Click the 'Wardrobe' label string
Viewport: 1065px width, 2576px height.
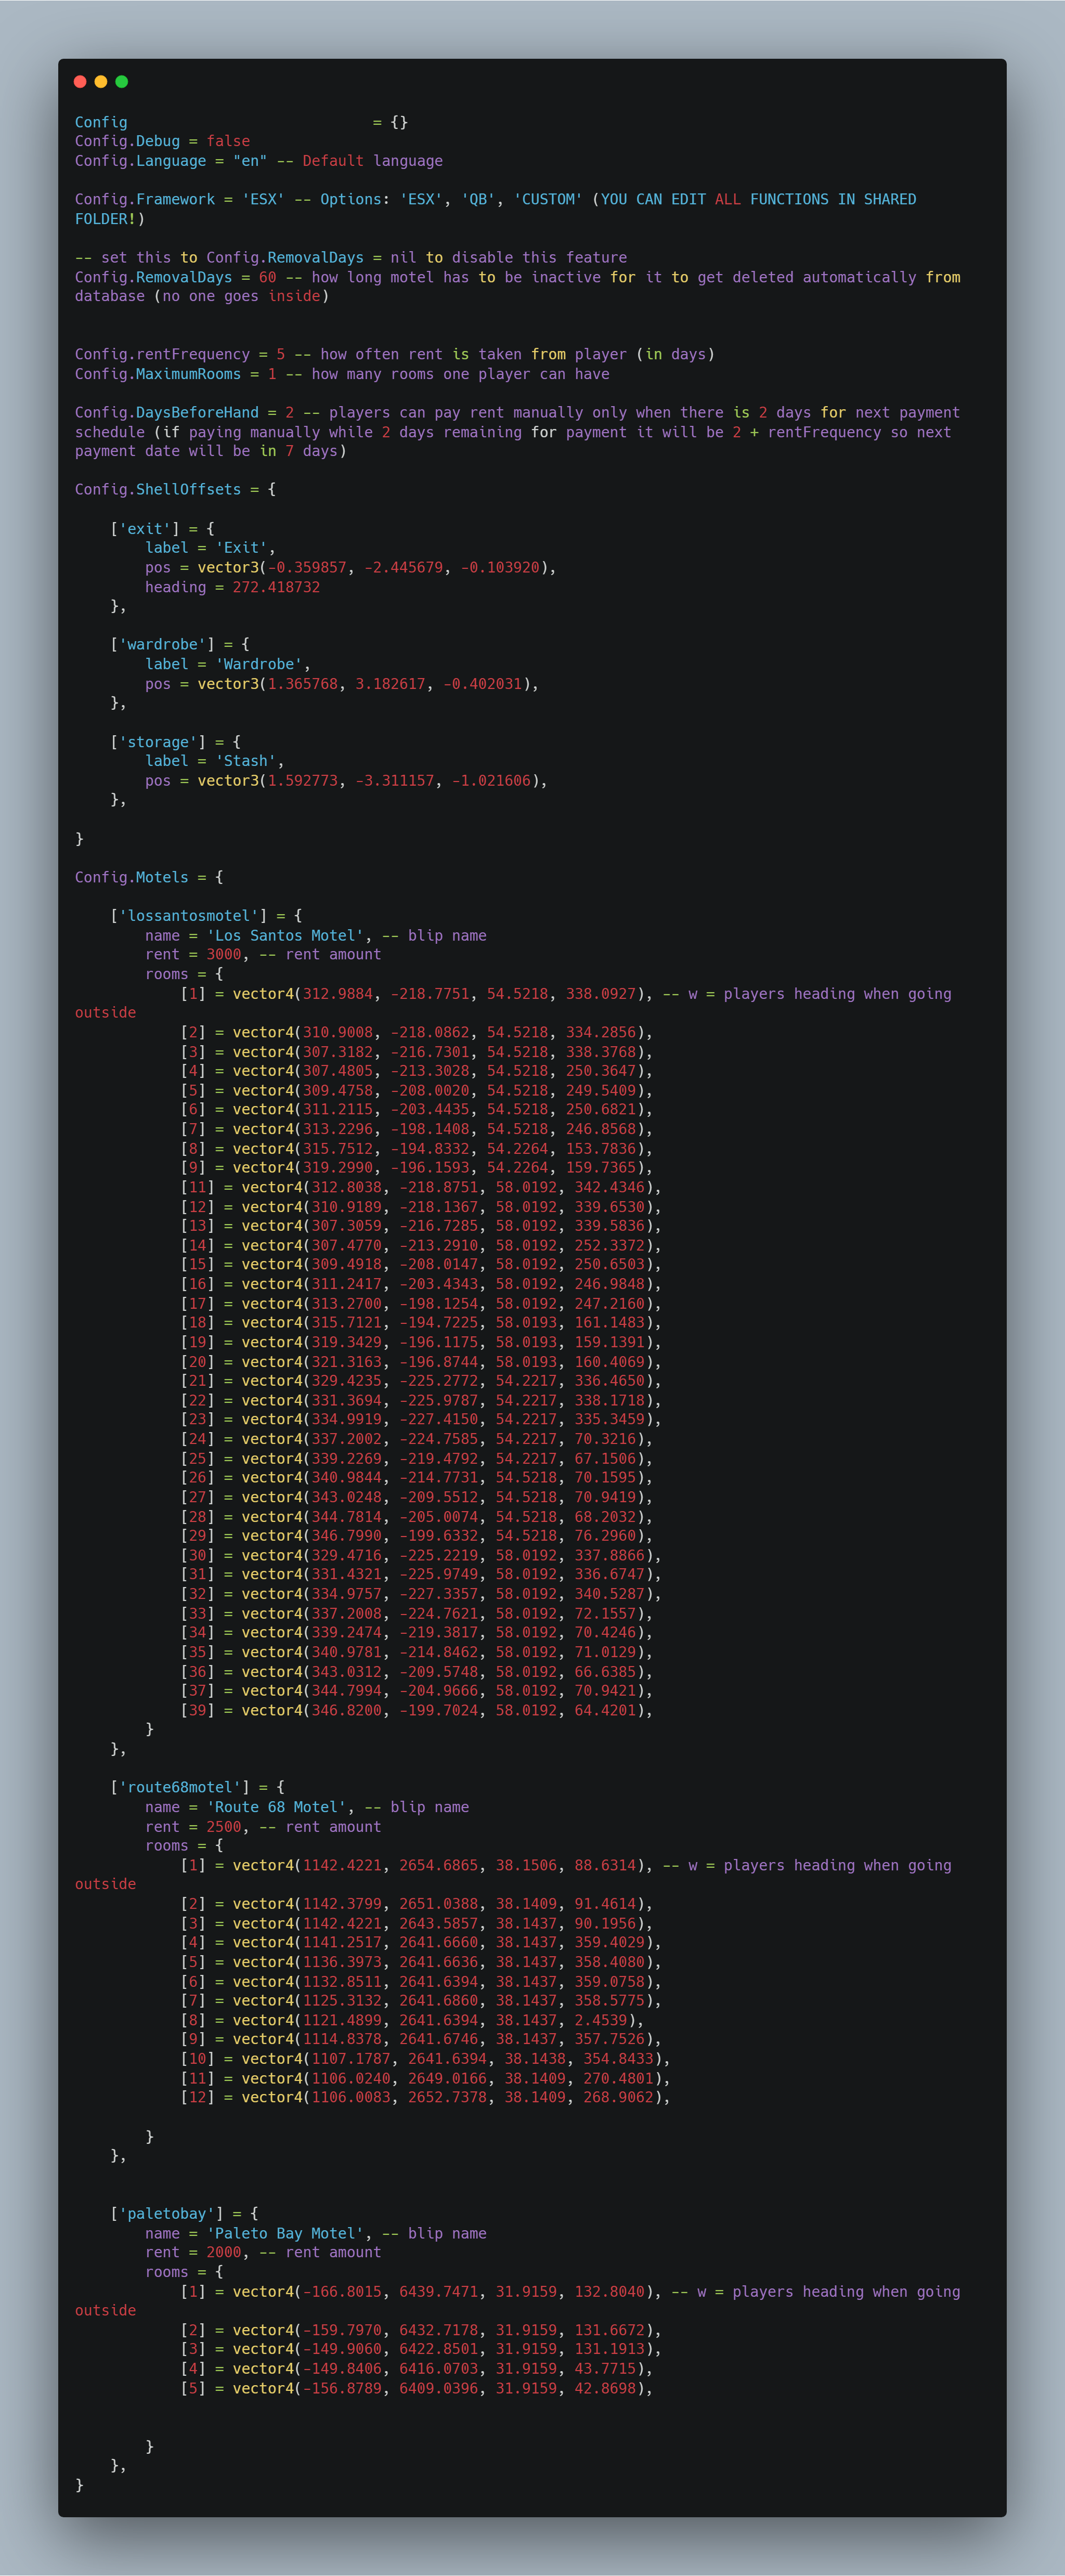(259, 664)
